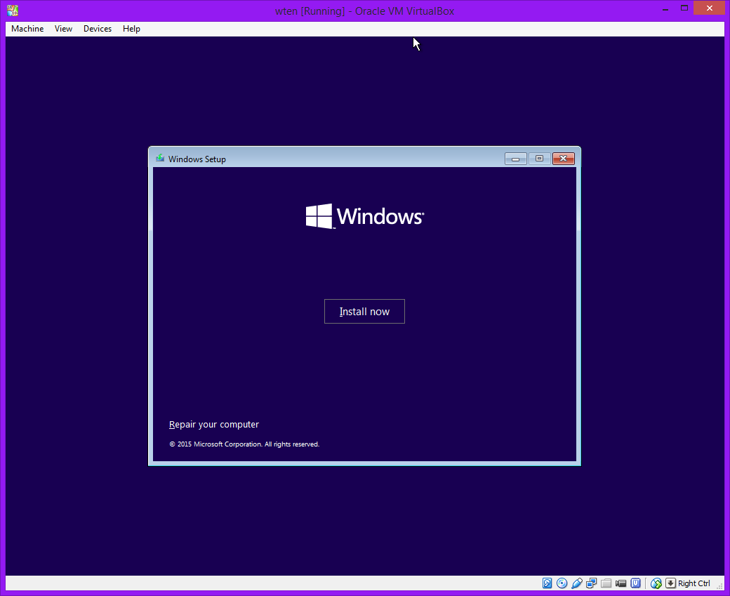Click the mouse integration status icon
This screenshot has height=596, width=730.
click(x=656, y=583)
